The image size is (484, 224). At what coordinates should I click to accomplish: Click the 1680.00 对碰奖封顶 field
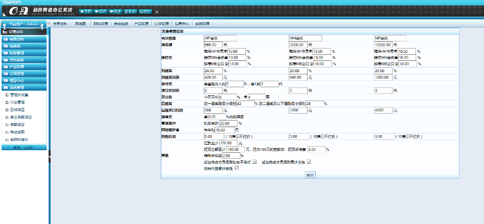pos(383,77)
